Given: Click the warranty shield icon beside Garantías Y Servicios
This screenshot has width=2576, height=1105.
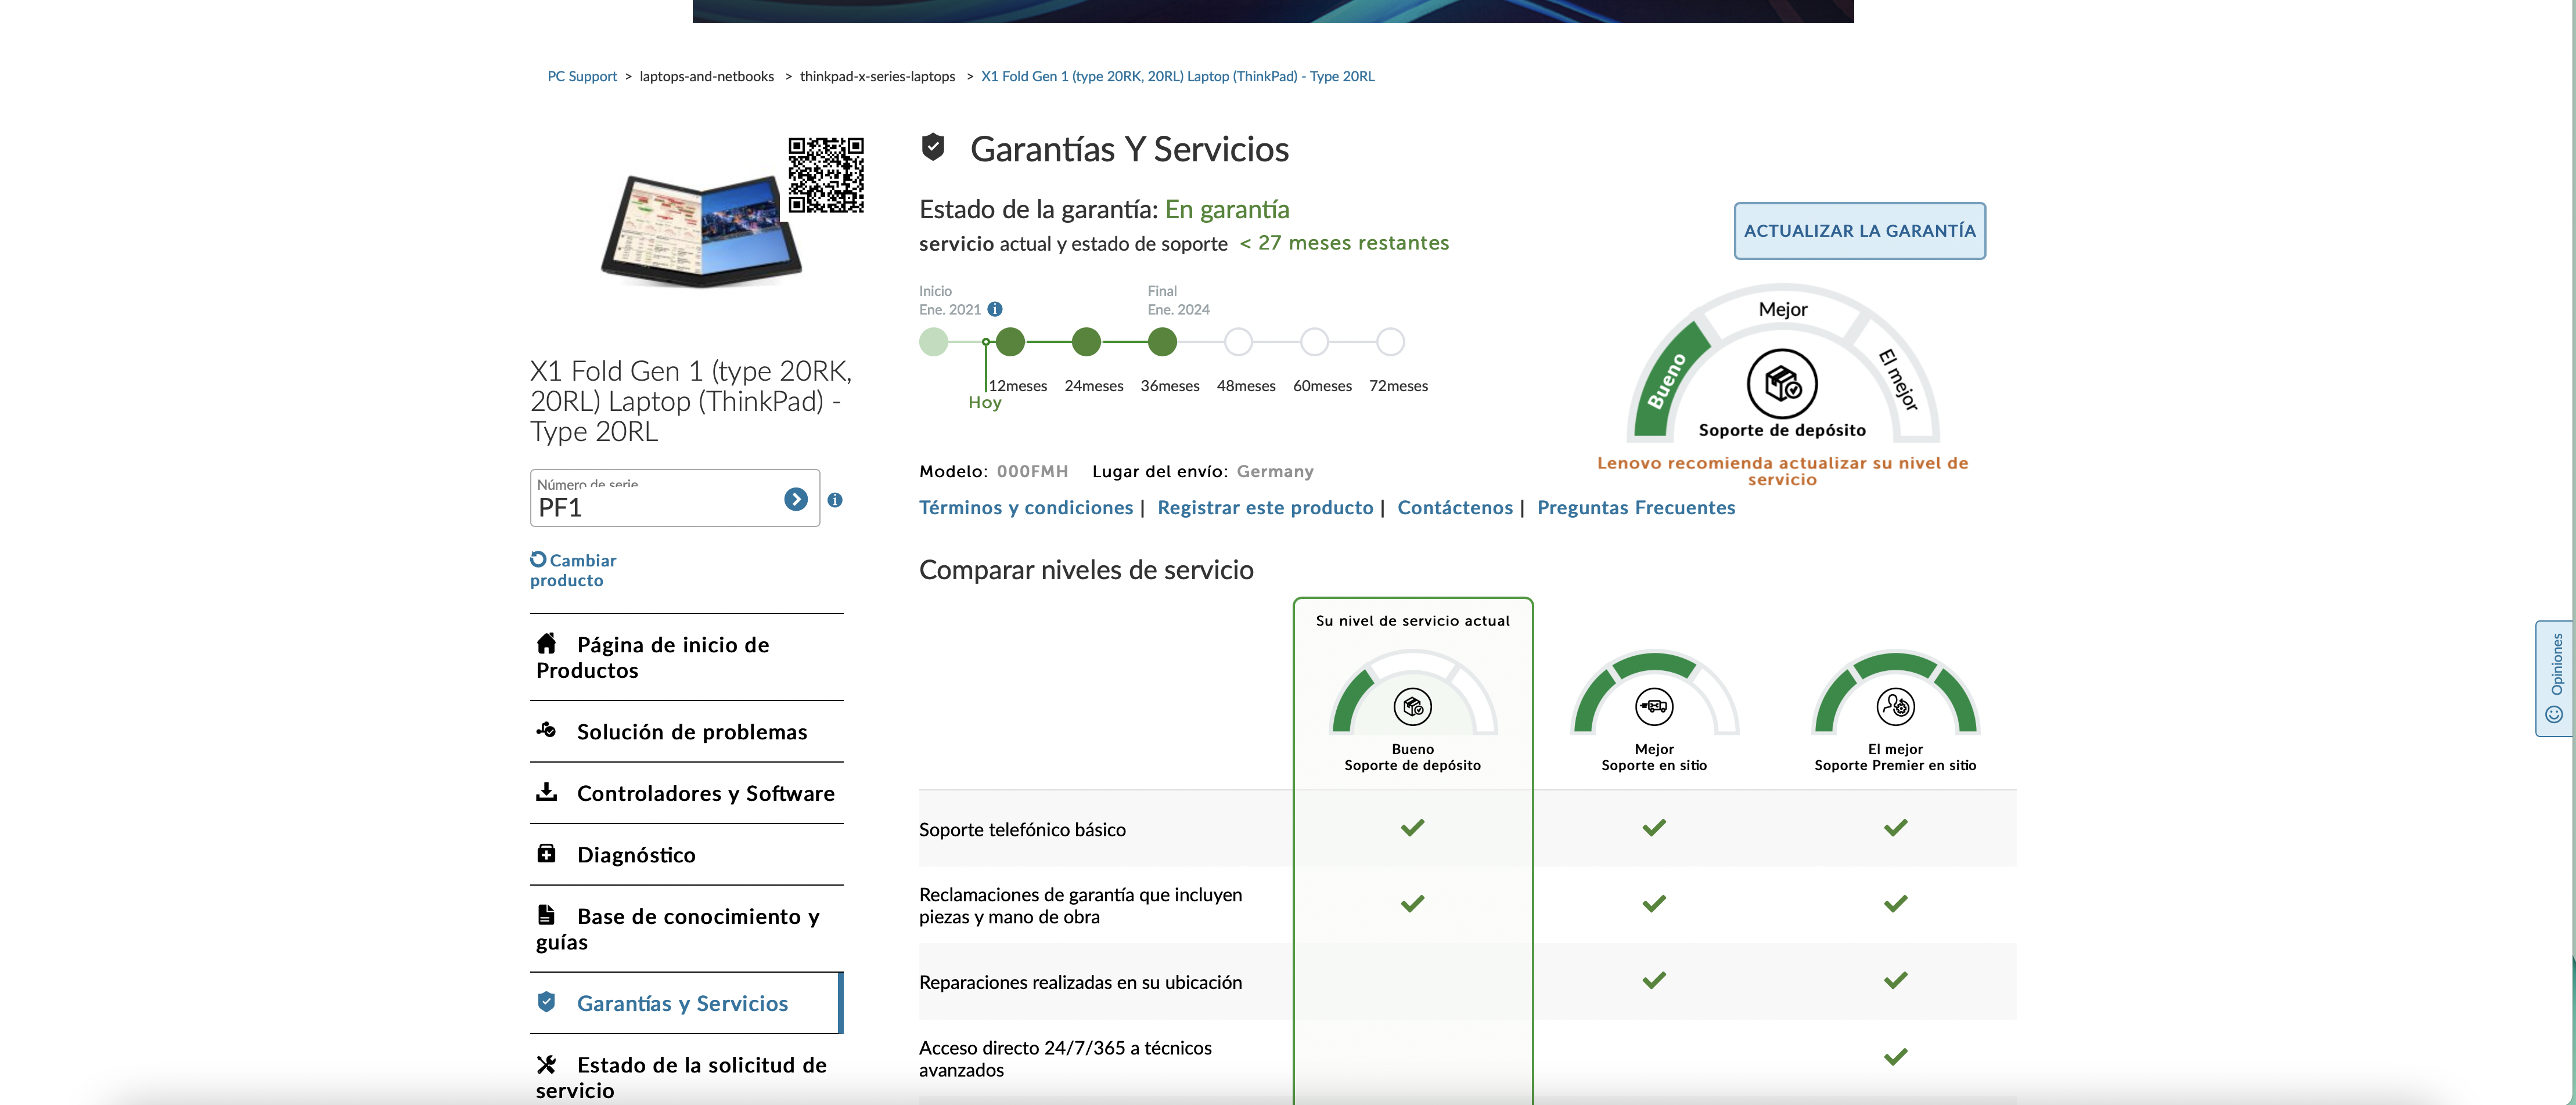Looking at the screenshot, I should click(932, 147).
